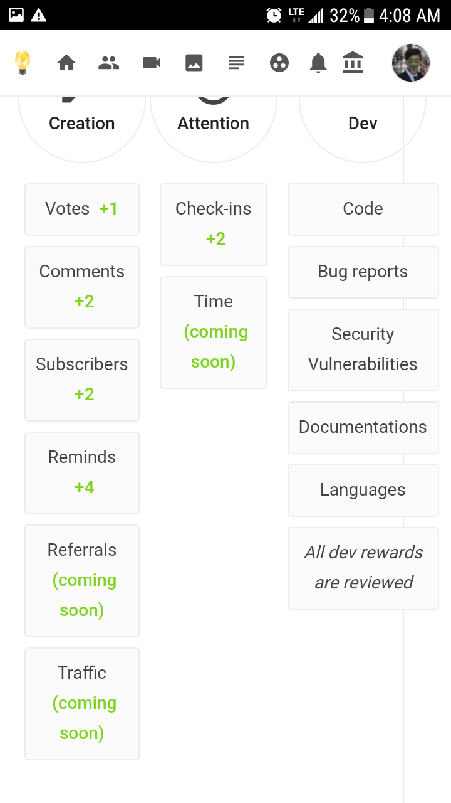
Task: Tap the Reminds +4 reward box
Action: (x=82, y=472)
